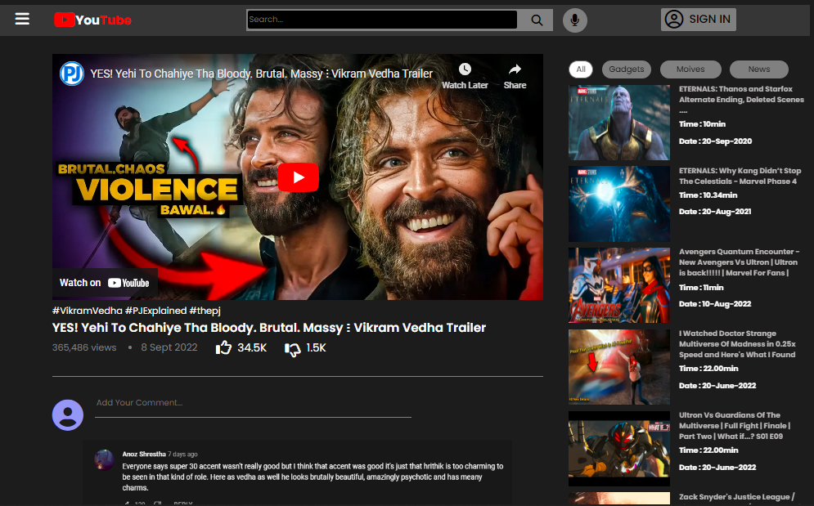Click the PJ channel avatar
The image size is (814, 506).
pyautogui.click(x=72, y=74)
